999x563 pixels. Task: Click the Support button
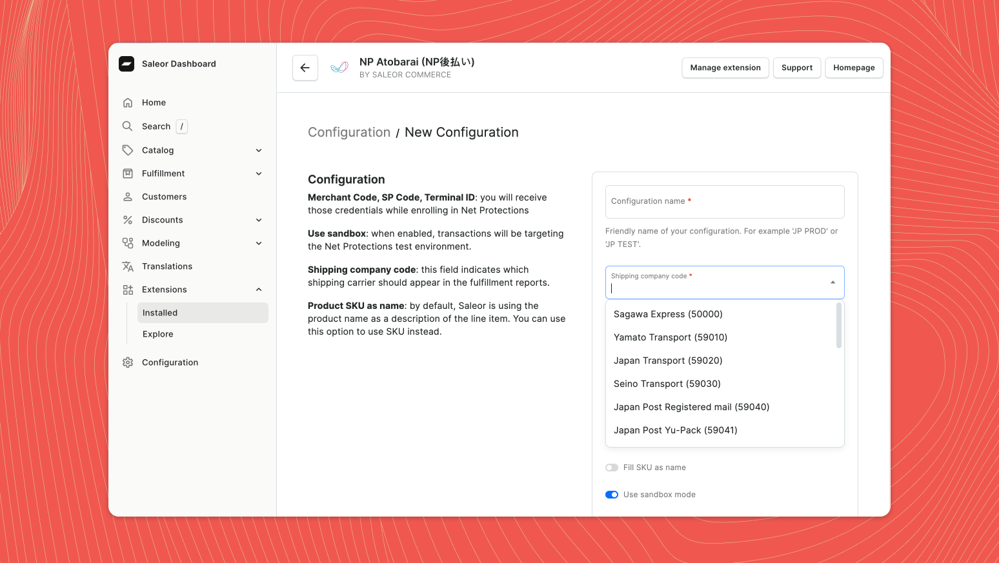[796, 68]
